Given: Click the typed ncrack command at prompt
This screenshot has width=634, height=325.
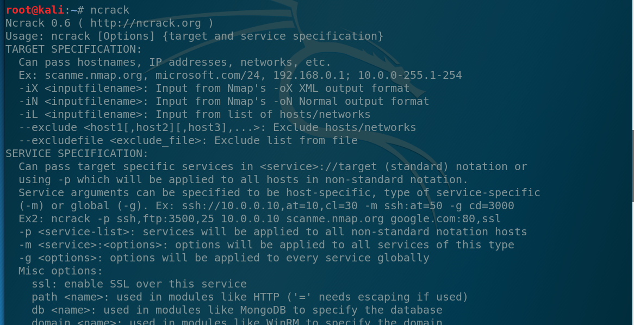Looking at the screenshot, I should pyautogui.click(x=110, y=10).
